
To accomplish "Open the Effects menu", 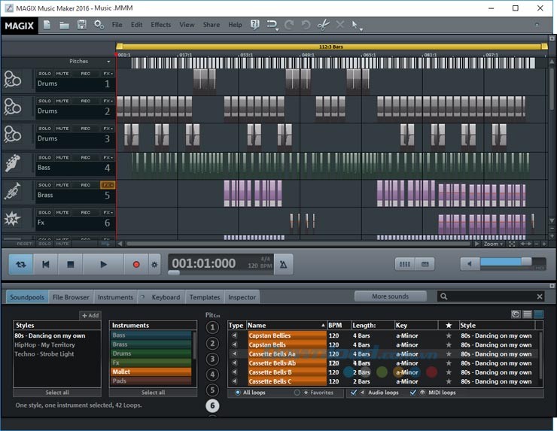I will 160,25.
